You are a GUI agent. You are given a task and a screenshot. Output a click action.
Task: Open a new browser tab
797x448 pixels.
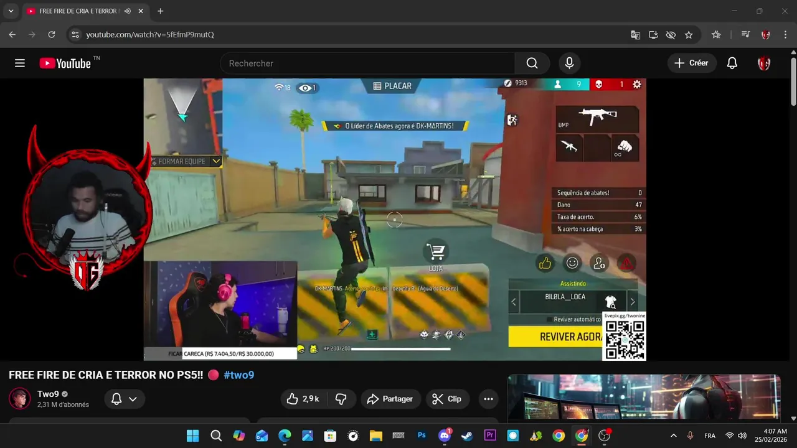(x=160, y=11)
